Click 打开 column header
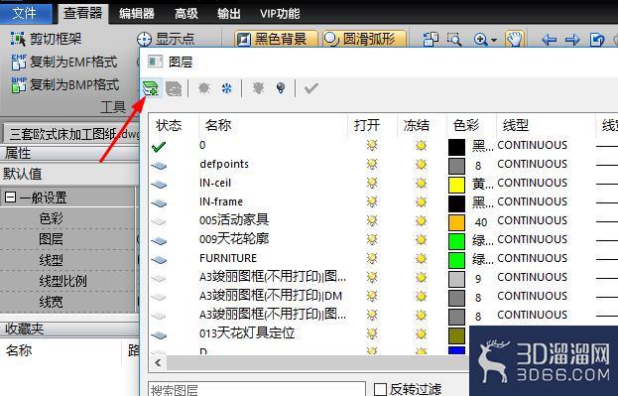Screen dimensions: 618x396 pyautogui.click(x=372, y=125)
